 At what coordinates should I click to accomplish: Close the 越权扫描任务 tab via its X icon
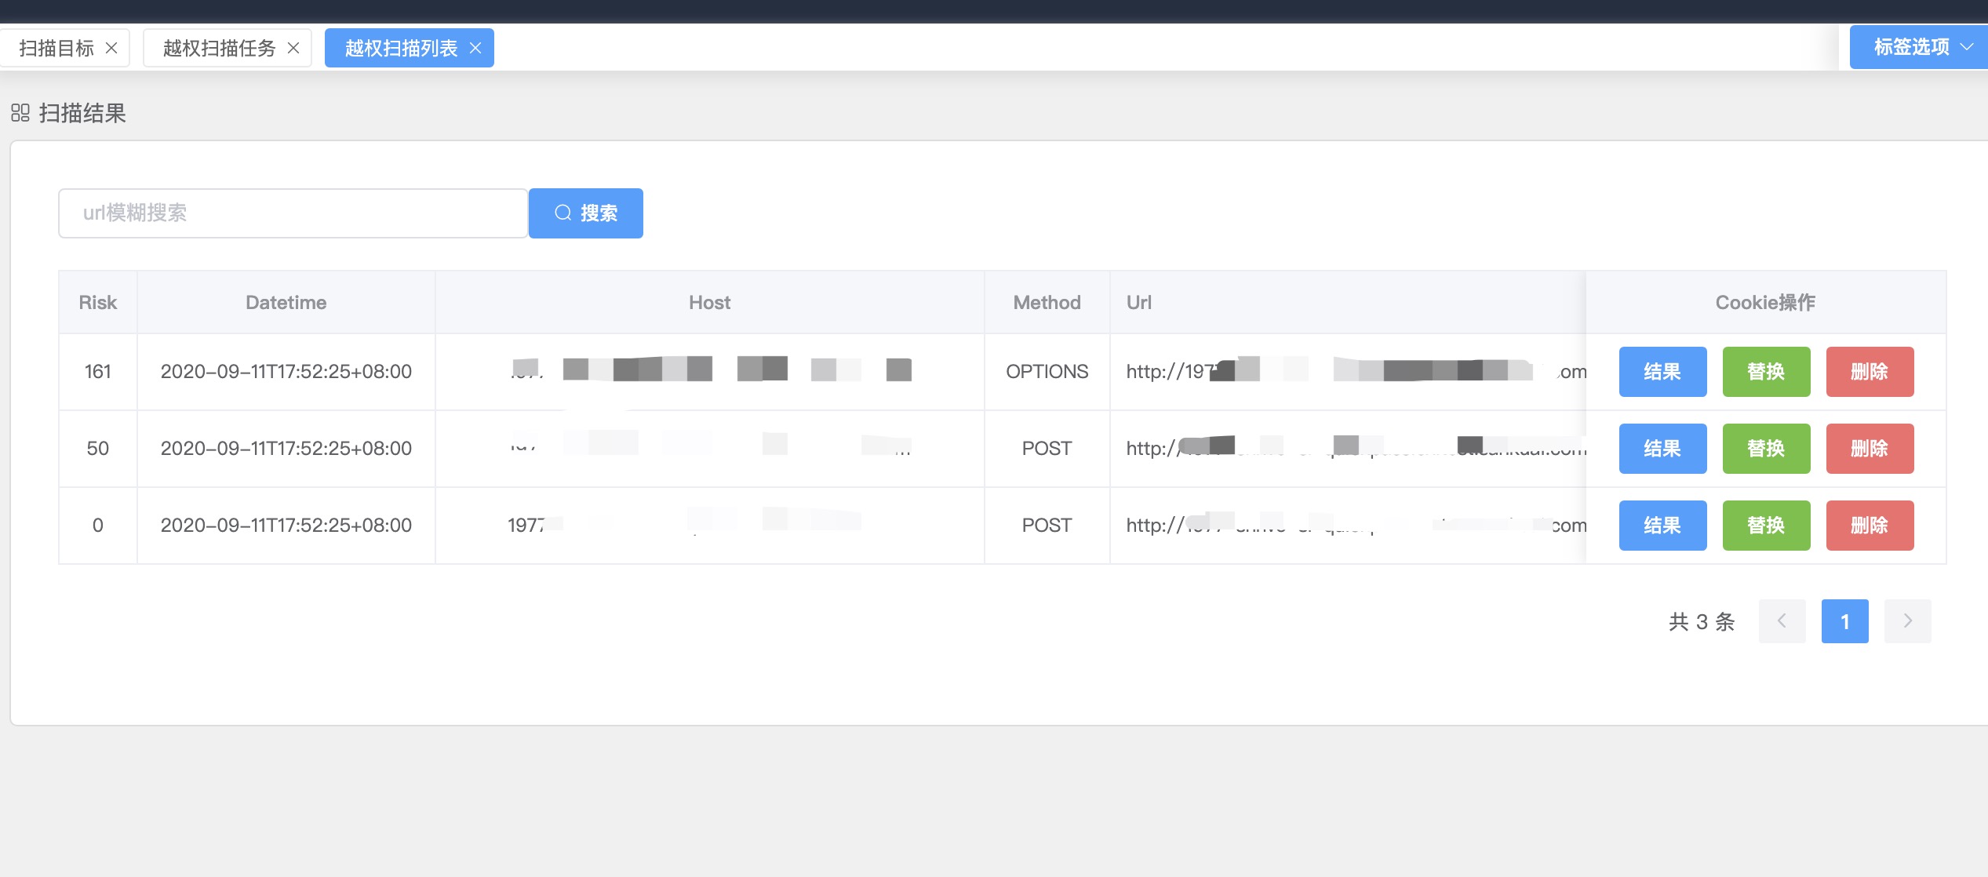coord(293,47)
